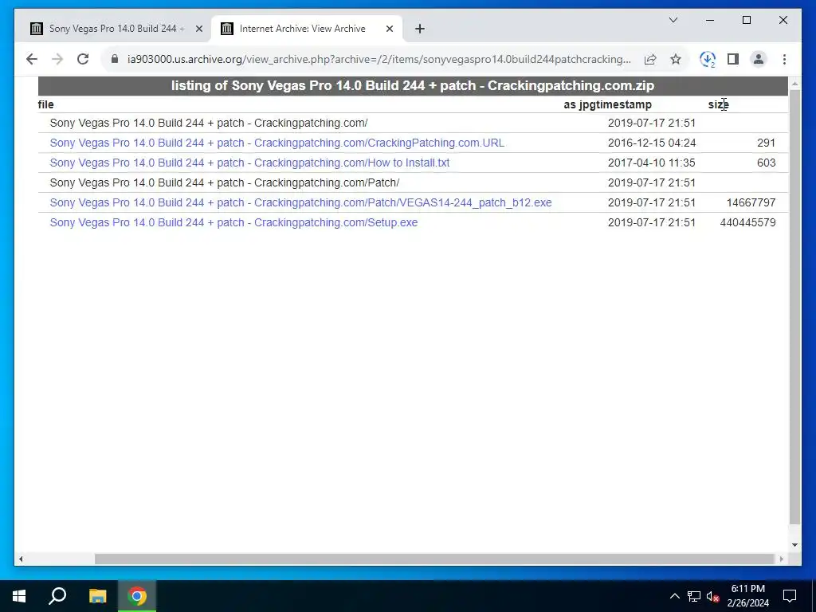The width and height of the screenshot is (816, 612).
Task: Click the size value 440445579
Action: (x=747, y=222)
